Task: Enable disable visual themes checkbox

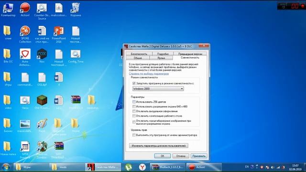Action: [134, 111]
